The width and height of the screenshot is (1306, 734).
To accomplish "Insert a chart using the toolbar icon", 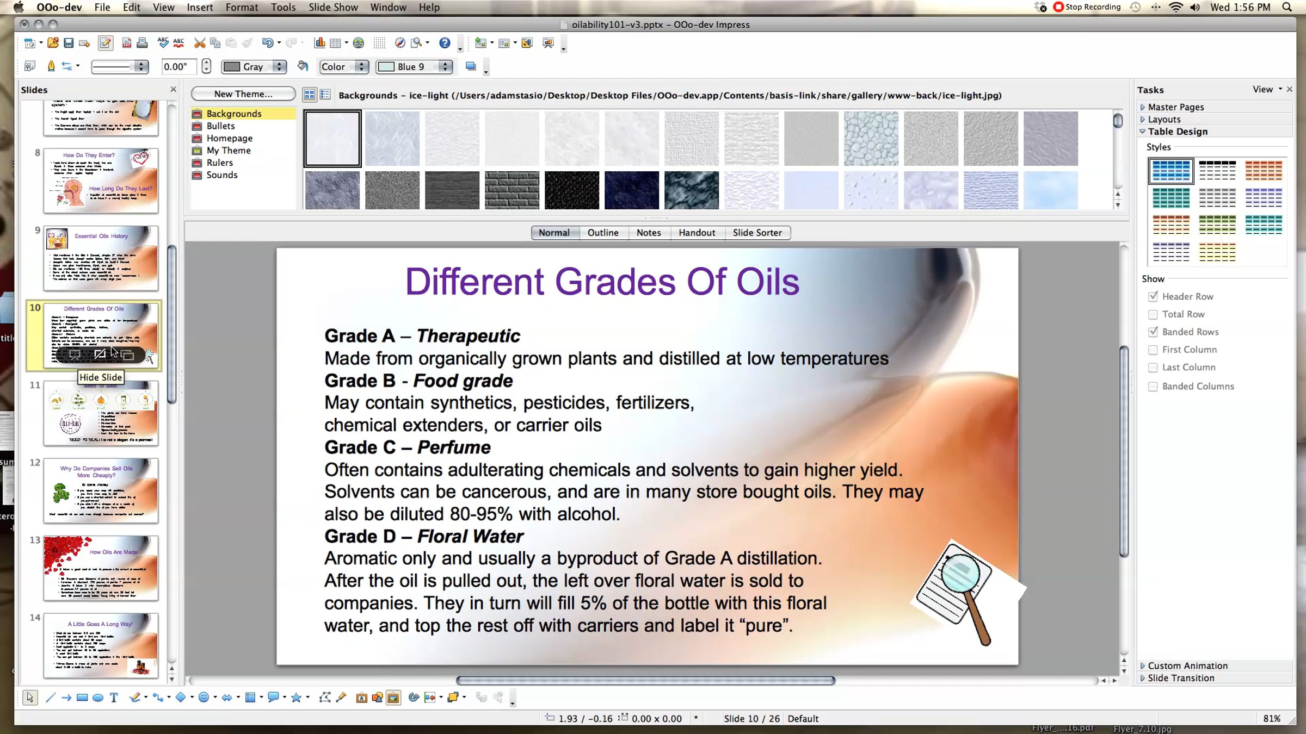I will pyautogui.click(x=320, y=43).
